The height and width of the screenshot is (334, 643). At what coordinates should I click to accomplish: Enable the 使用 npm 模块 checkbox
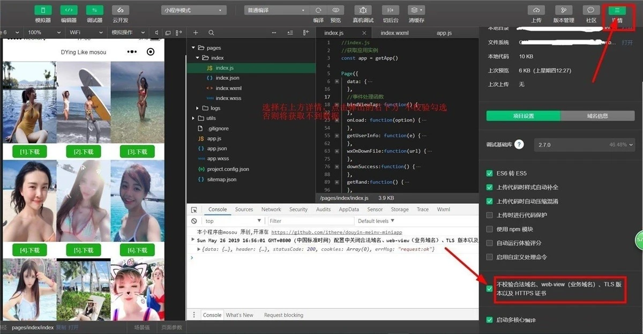pos(489,229)
